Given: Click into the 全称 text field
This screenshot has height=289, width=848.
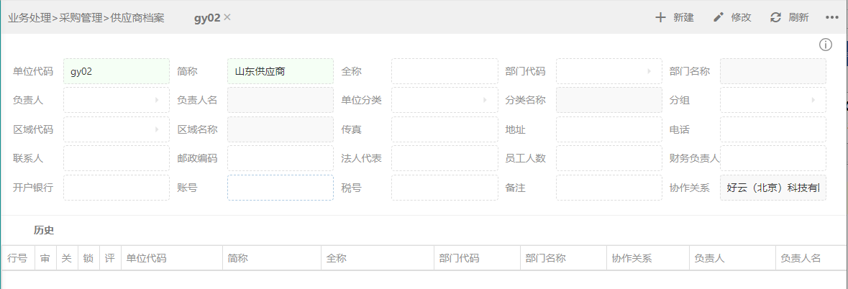Looking at the screenshot, I should coord(444,71).
